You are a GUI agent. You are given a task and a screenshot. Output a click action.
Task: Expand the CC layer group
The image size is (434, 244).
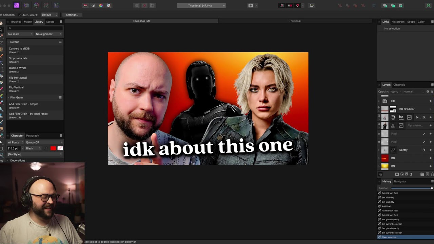click(x=379, y=101)
